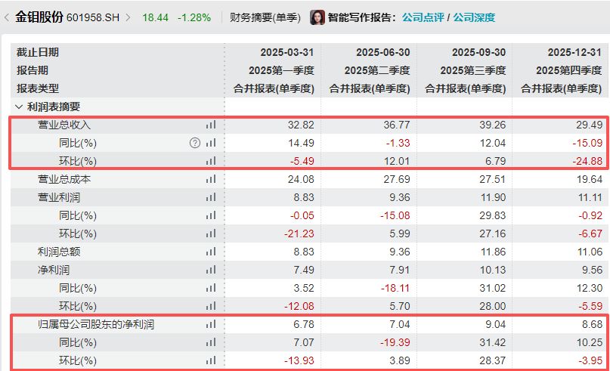610x371 pixels.
Task: Click the AI assistant avatar icon
Action: point(317,17)
